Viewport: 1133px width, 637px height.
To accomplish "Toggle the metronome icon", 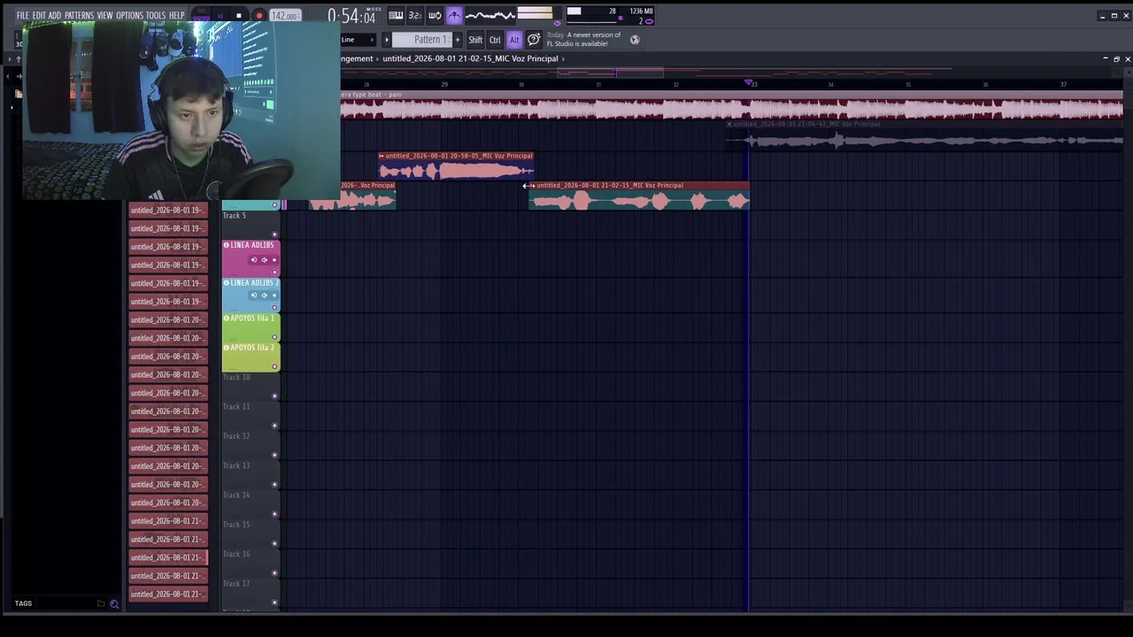I will (454, 16).
